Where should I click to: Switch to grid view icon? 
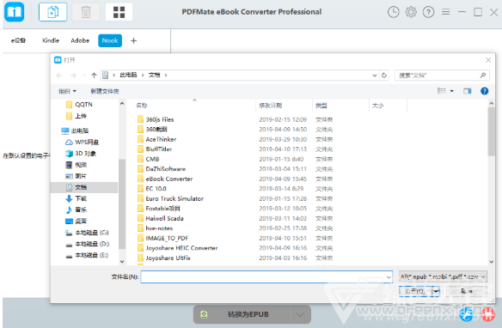119,12
